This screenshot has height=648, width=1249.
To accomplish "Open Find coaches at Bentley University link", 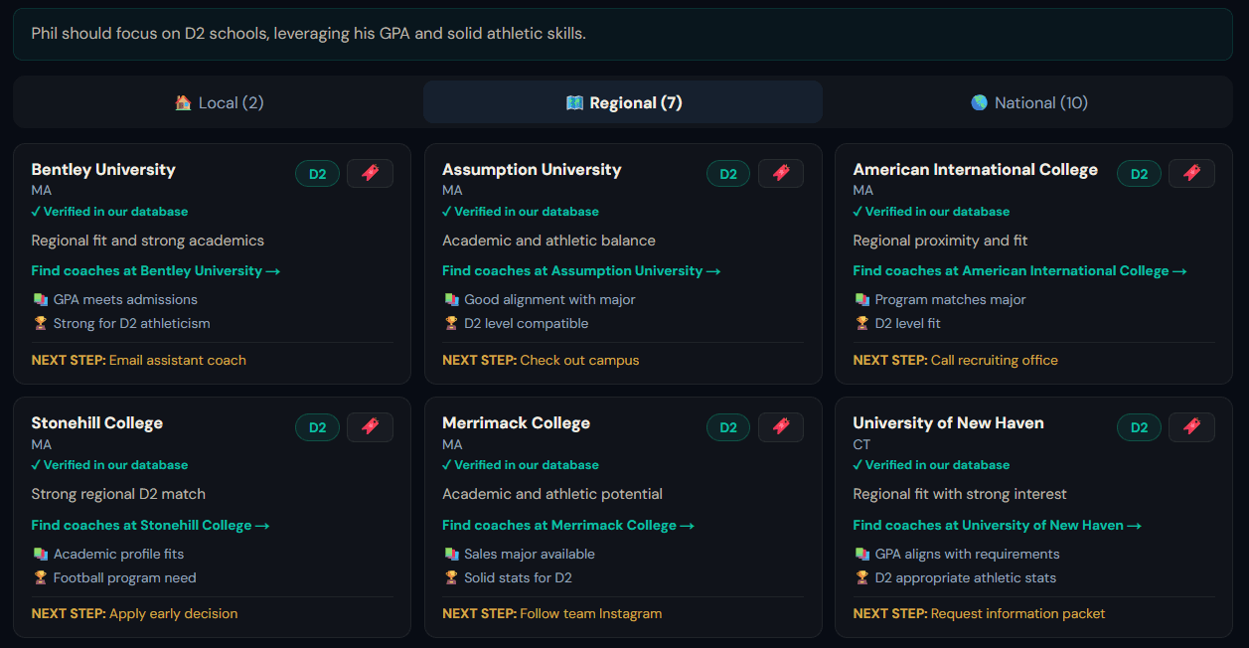I will 156,270.
